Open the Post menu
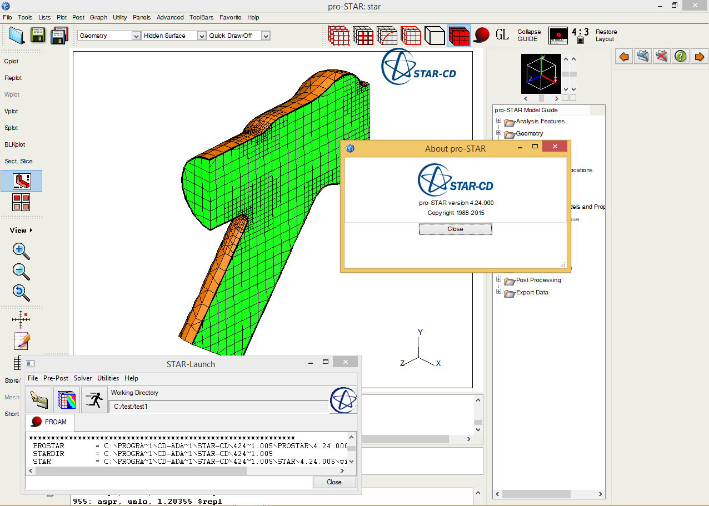709x506 pixels. 78,17
